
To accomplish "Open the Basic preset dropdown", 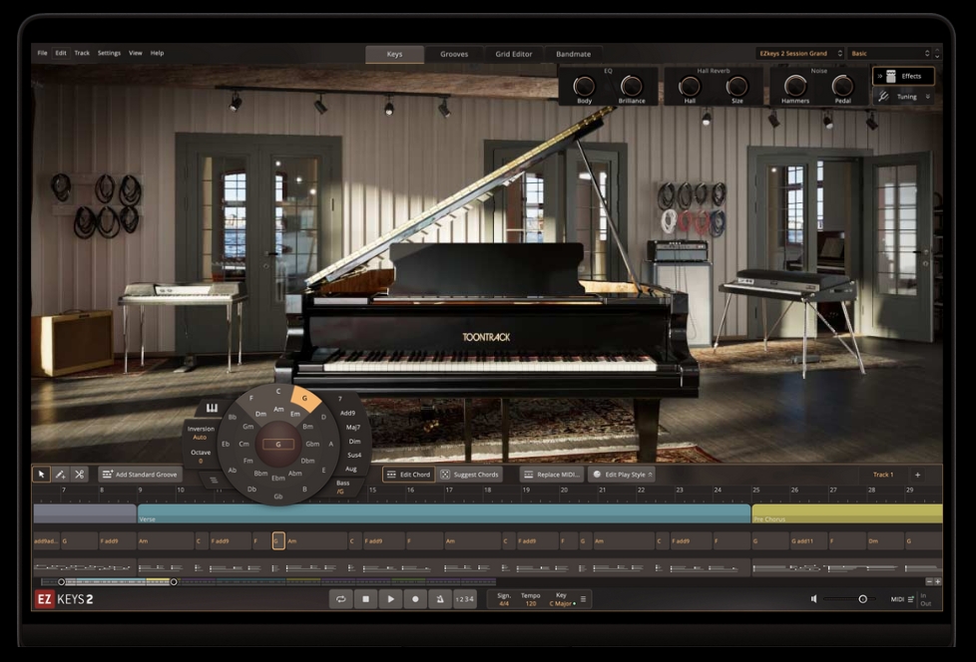I will pyautogui.click(x=890, y=54).
